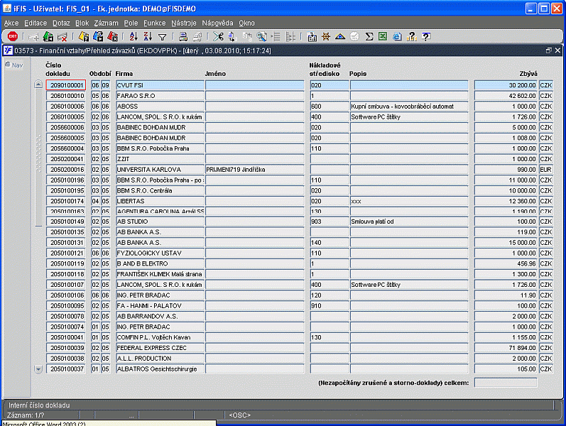Open the Záznam menu

pos(106,23)
